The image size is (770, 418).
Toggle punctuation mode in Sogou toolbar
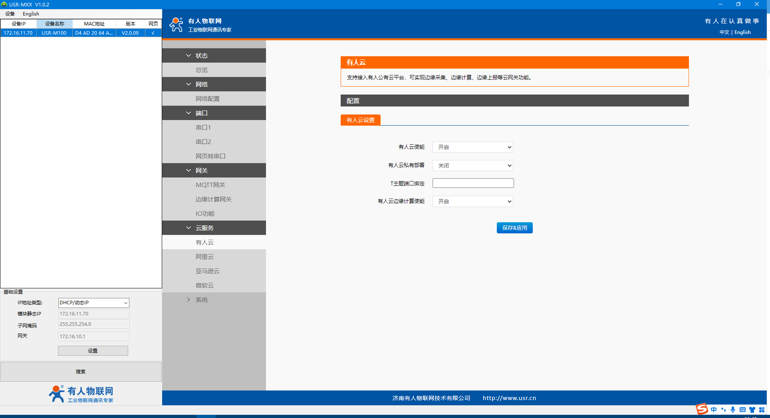(723, 410)
